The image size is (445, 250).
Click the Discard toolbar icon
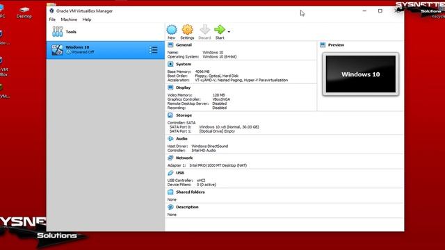coord(204,30)
